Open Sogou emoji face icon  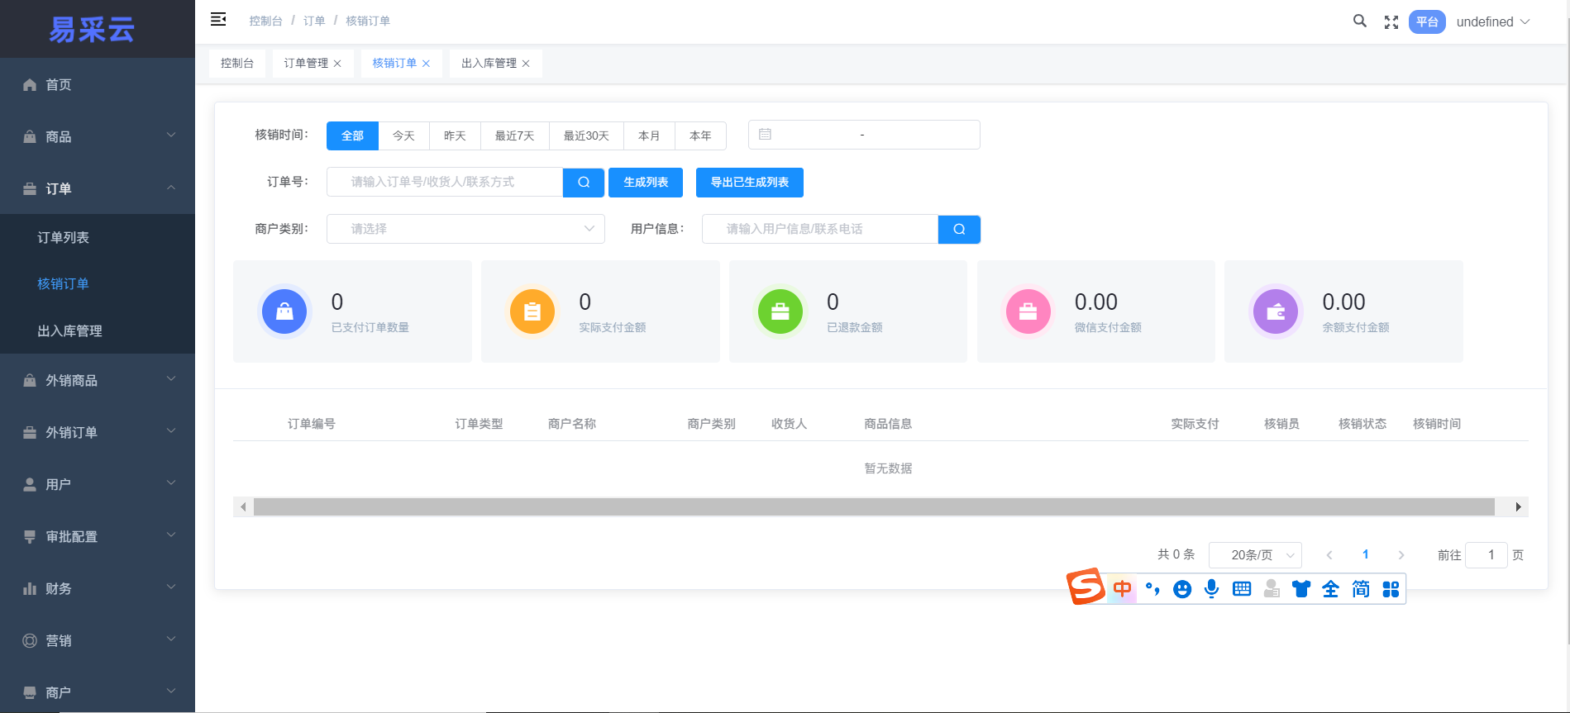coord(1182,589)
